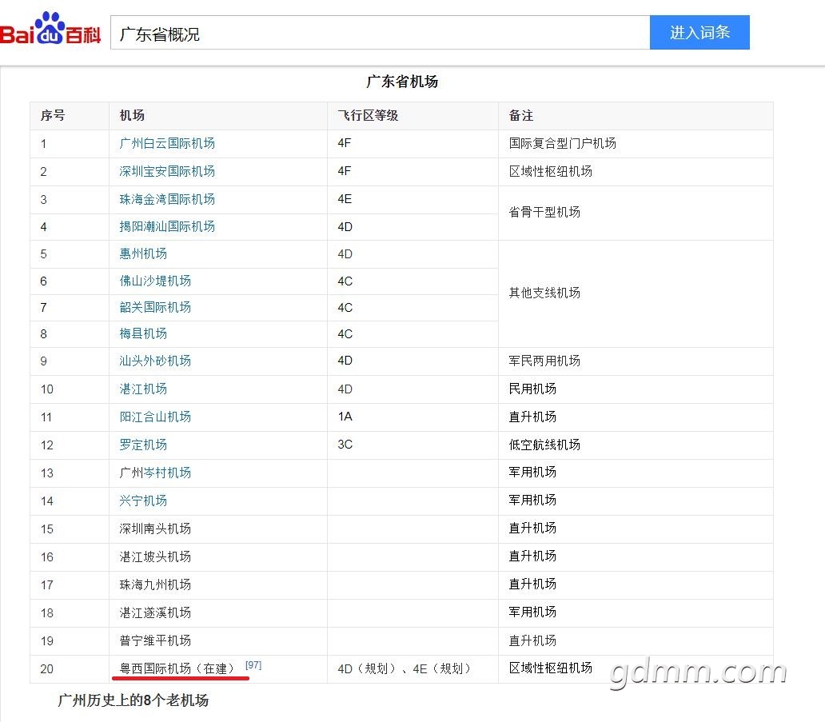
Task: Click the 4F level for 广州白云
Action: coord(345,143)
